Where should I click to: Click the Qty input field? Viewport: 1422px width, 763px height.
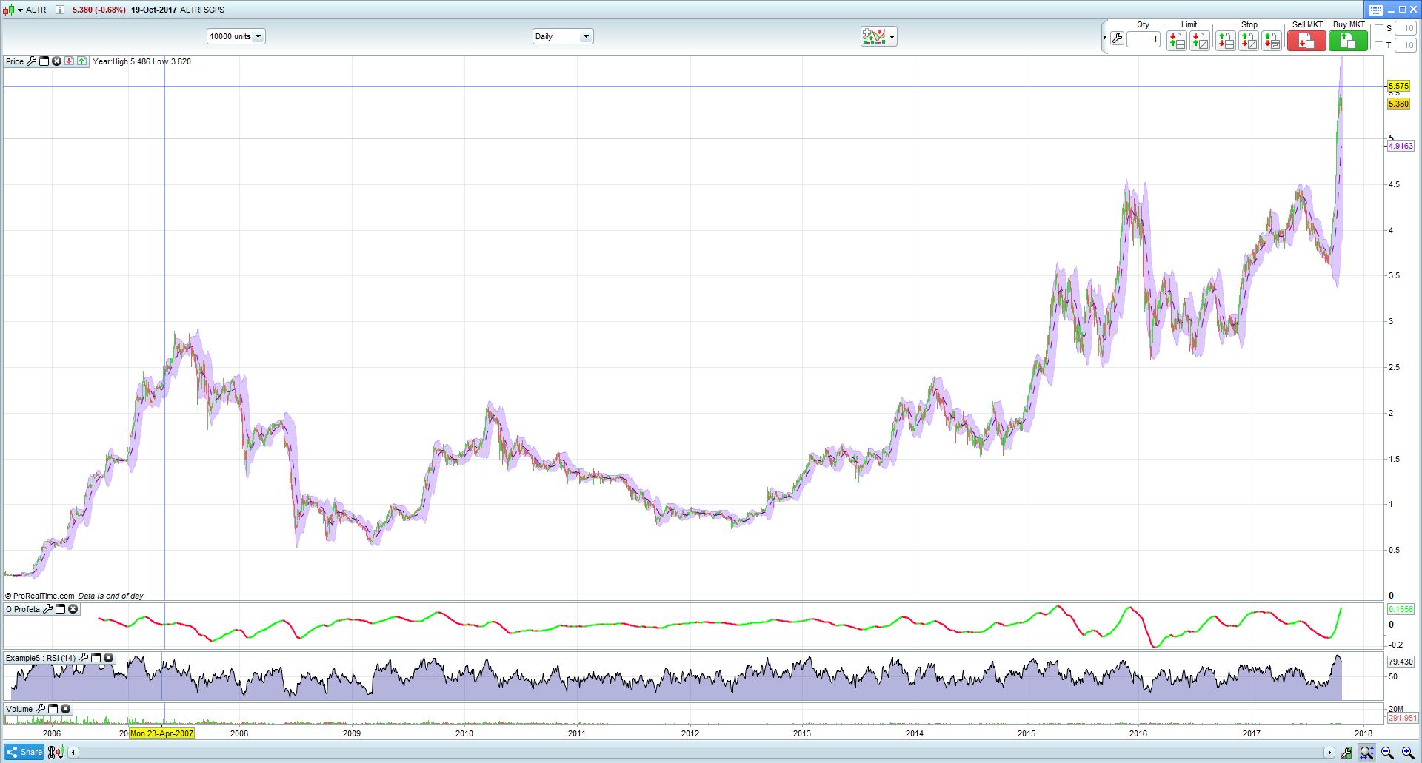(x=1143, y=39)
